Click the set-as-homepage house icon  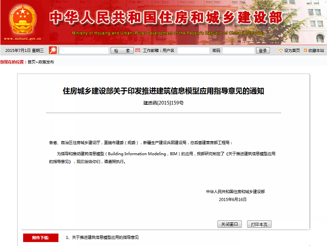click(281, 50)
